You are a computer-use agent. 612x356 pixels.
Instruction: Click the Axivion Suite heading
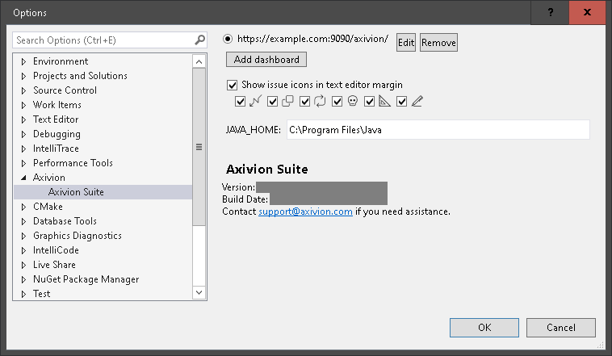point(267,169)
